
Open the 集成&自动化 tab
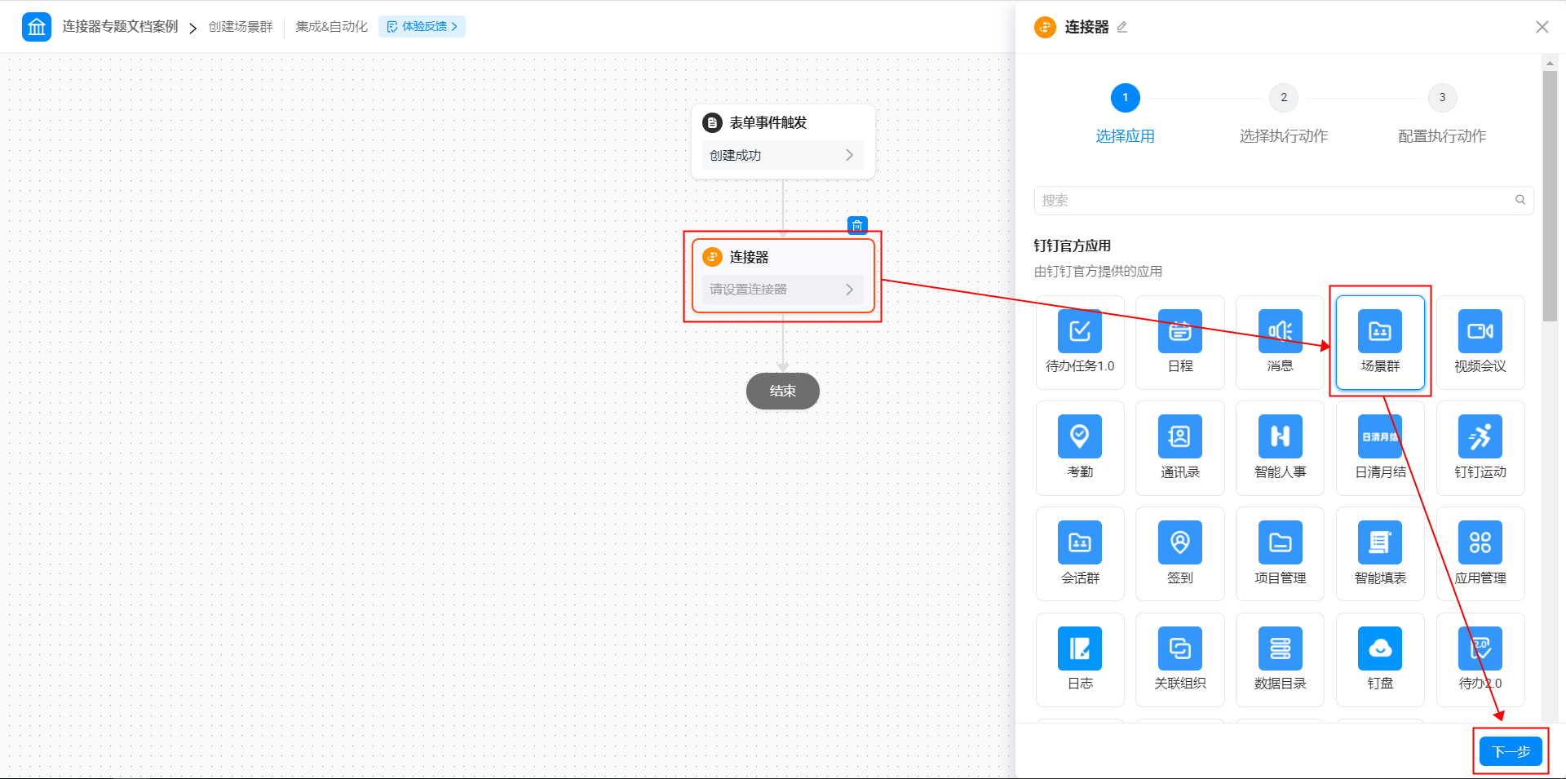331,27
